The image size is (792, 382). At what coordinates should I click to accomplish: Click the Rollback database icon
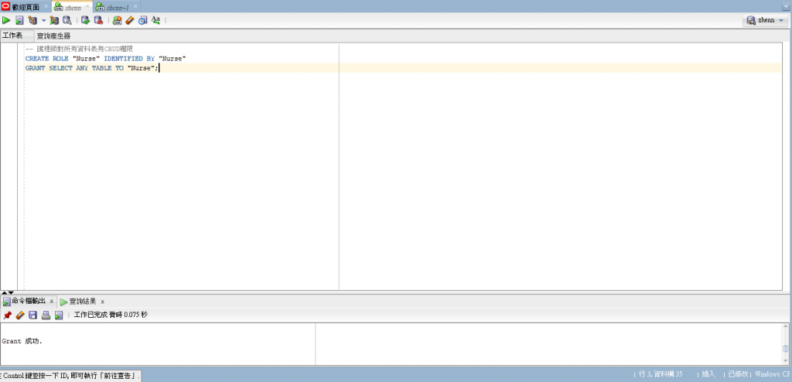tap(98, 20)
